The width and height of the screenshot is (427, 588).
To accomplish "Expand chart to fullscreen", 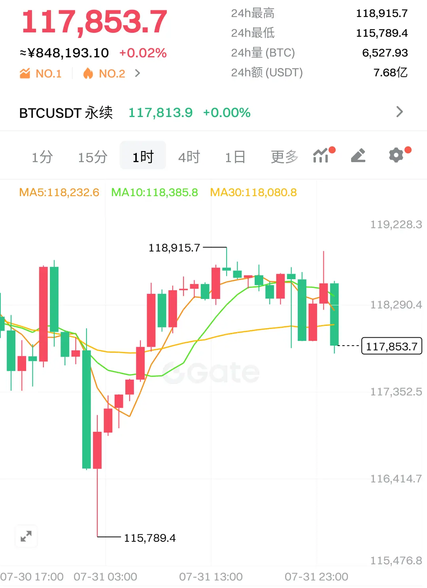I will pos(26,536).
